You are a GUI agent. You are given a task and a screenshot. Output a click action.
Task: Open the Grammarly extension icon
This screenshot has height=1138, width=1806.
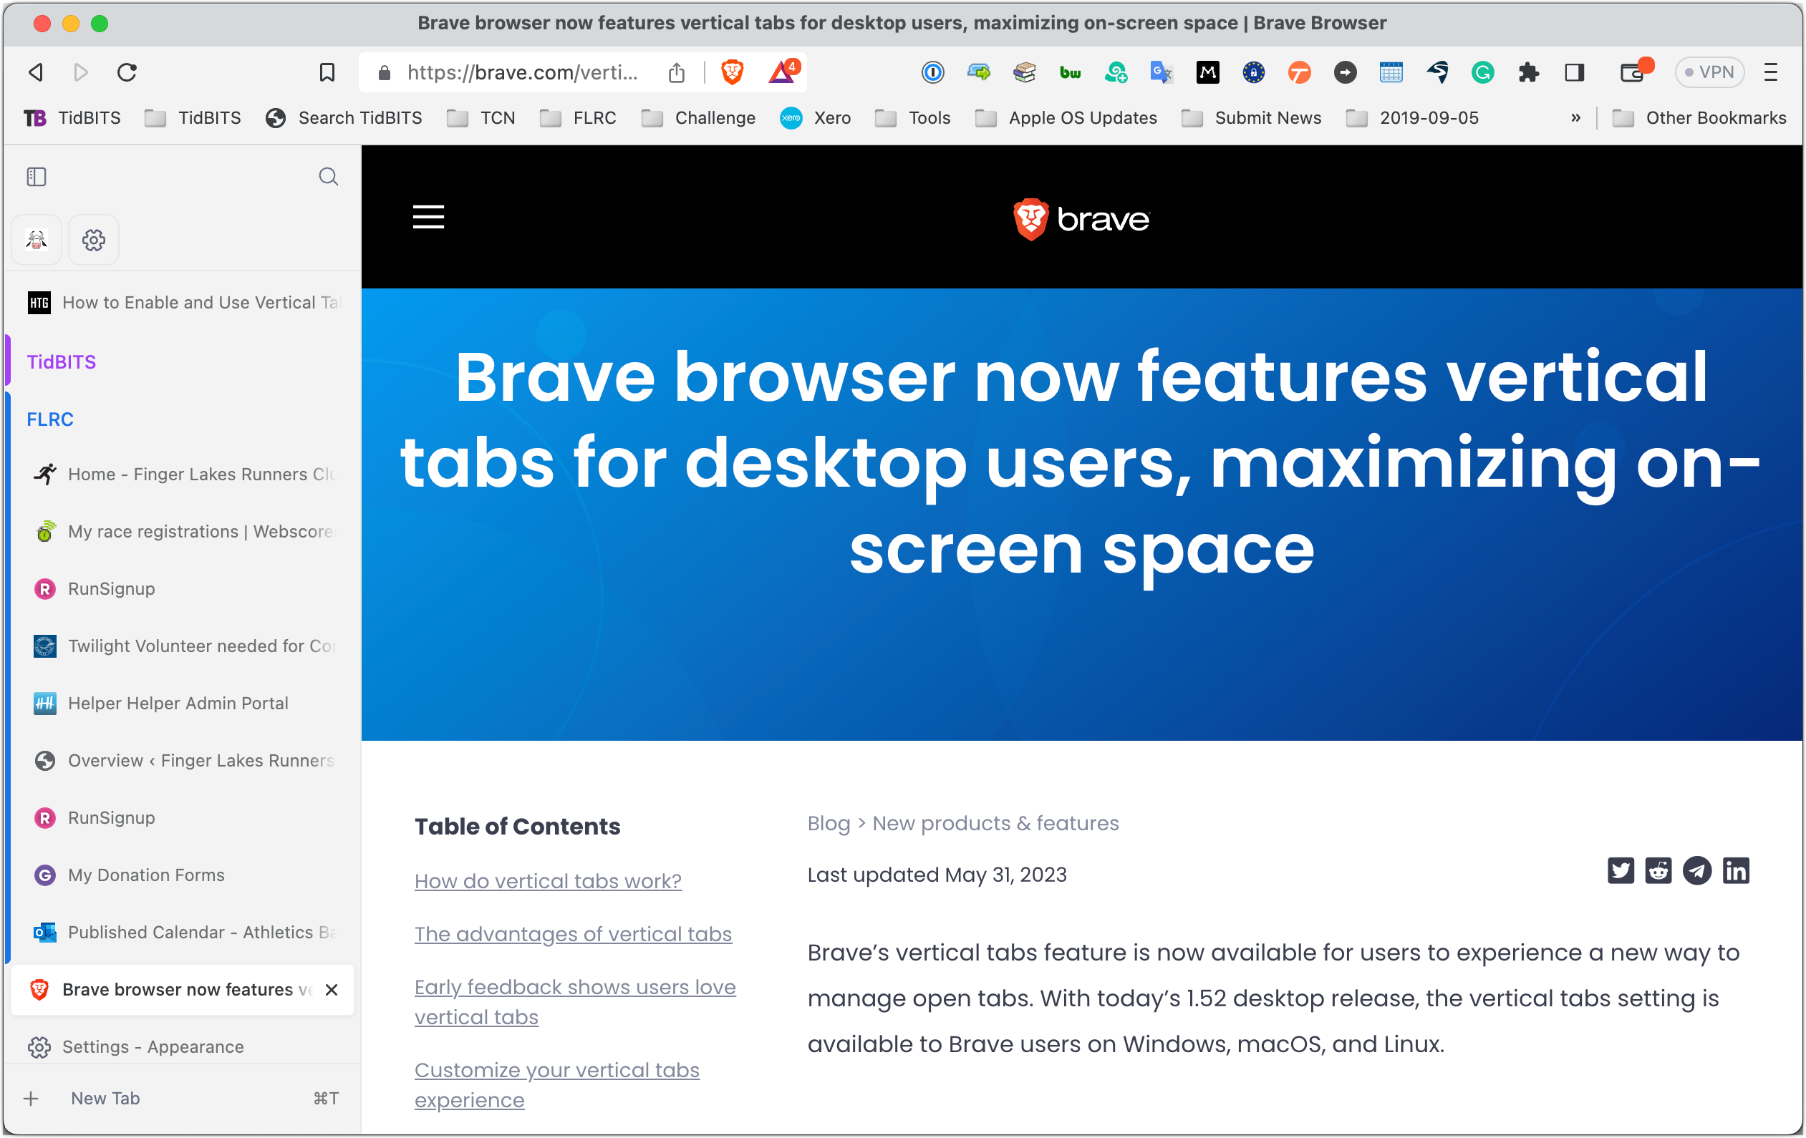(x=1482, y=72)
